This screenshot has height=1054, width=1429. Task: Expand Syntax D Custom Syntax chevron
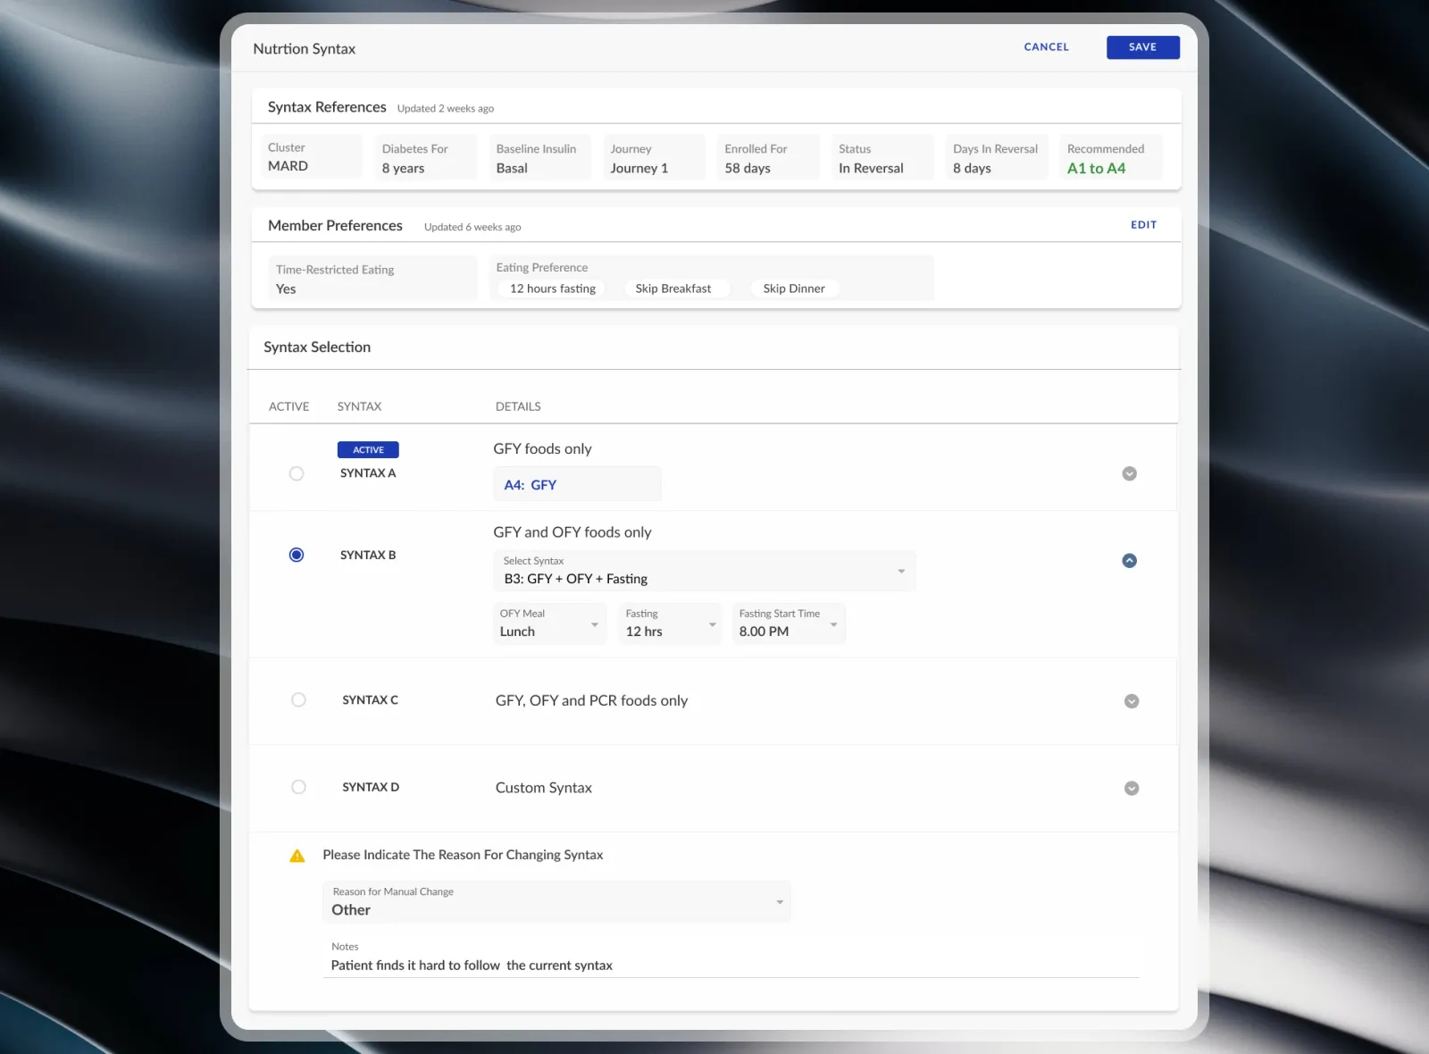1132,788
